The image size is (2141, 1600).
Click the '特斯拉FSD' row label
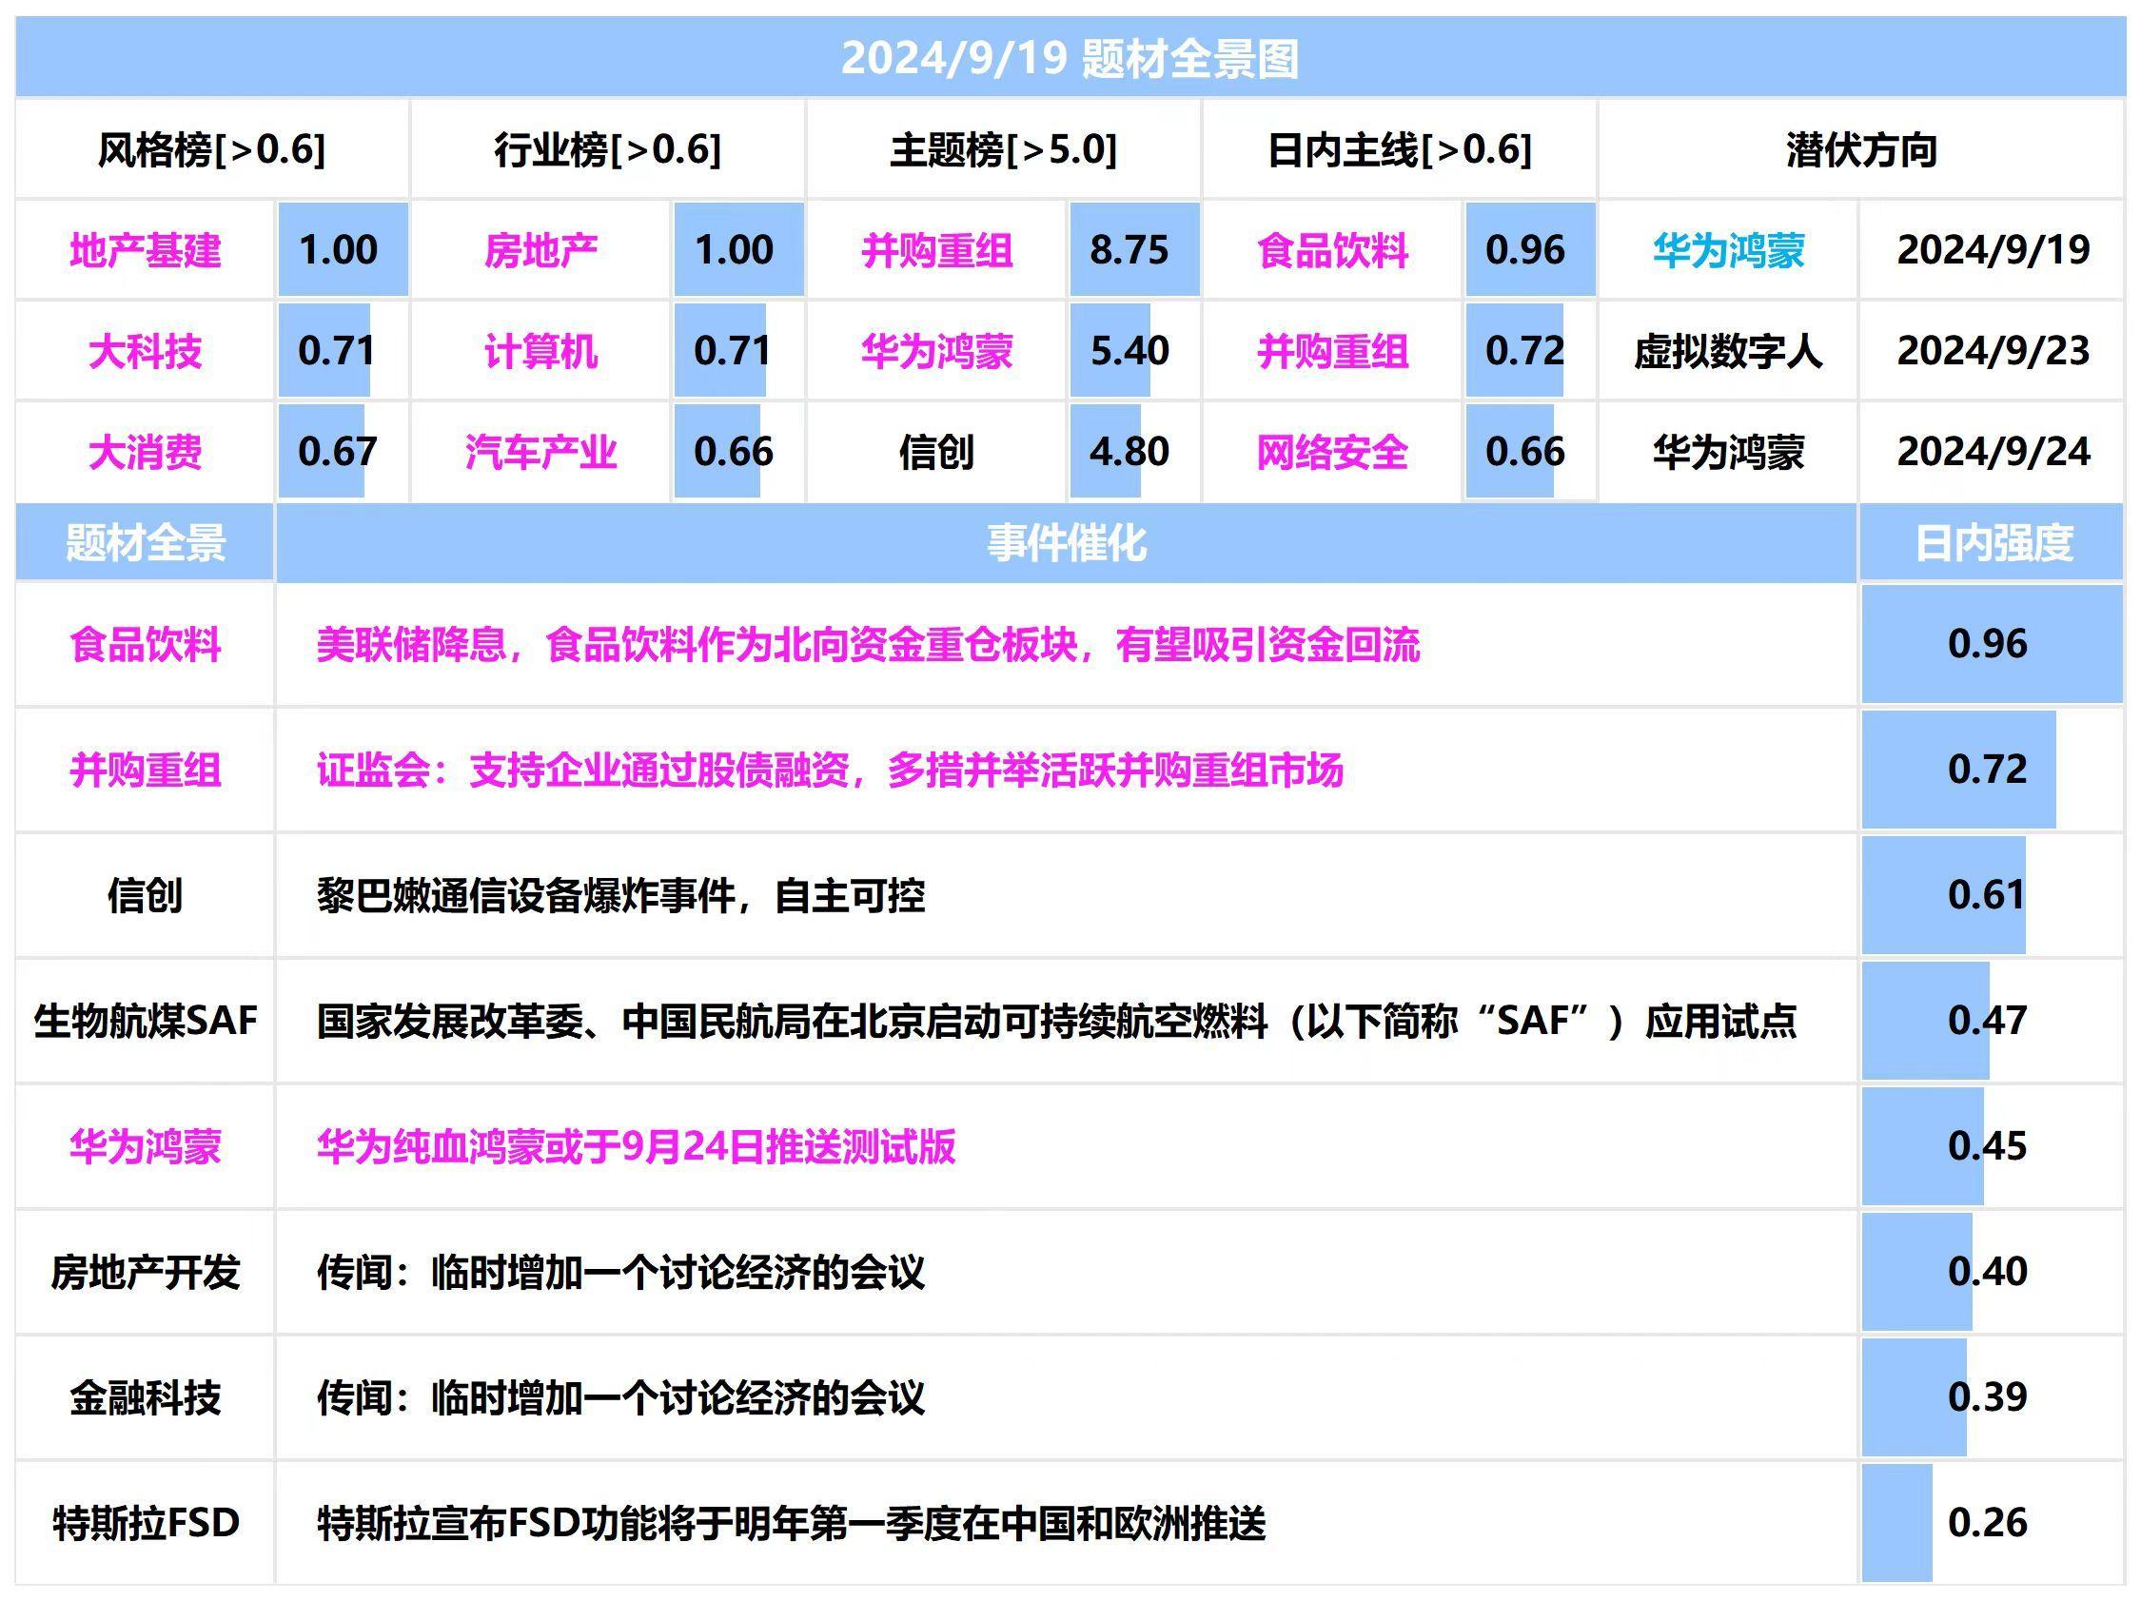point(146,1524)
